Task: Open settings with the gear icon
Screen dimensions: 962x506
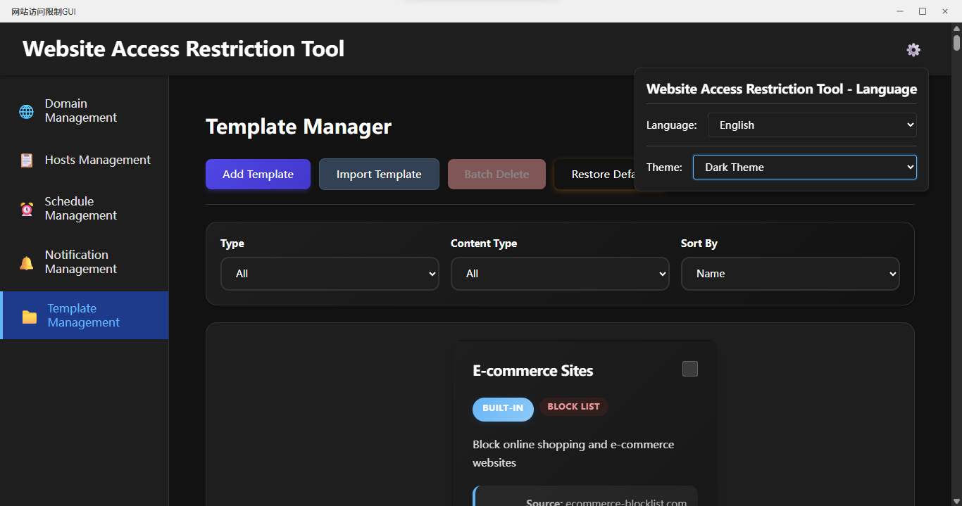Action: (x=913, y=49)
